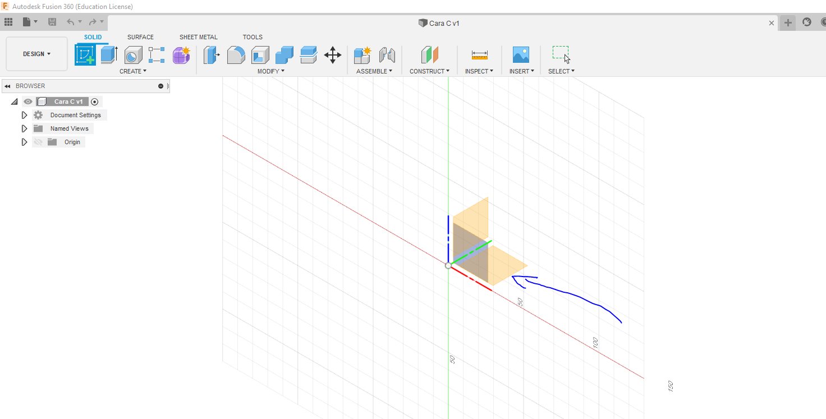The image size is (826, 419).
Task: Open the DESIGN workspace dropdown
Action: coord(36,54)
